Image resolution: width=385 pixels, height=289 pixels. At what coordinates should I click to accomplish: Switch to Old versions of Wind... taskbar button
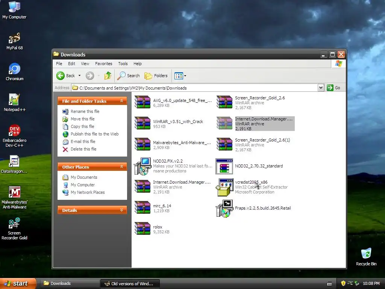click(x=130, y=283)
